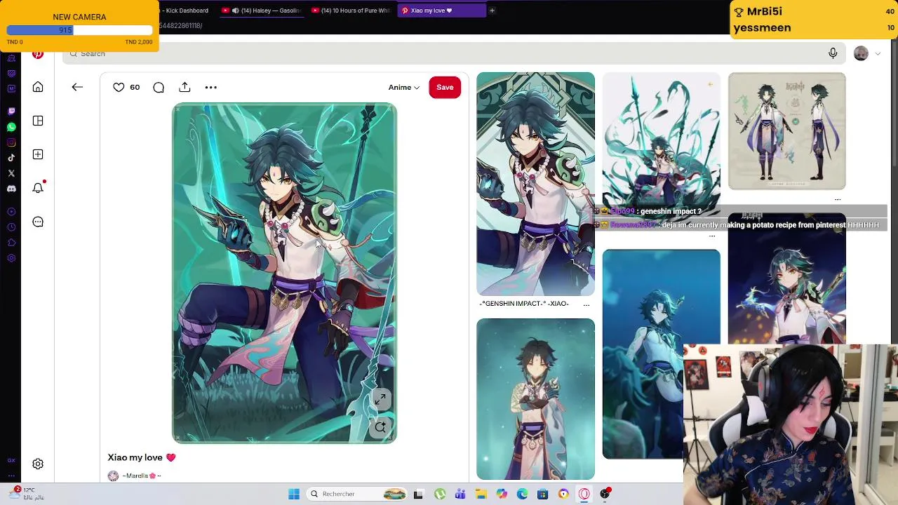Click the NEW CAMERA donation progress bar
Viewport: 898px width, 505px height.
(79, 30)
